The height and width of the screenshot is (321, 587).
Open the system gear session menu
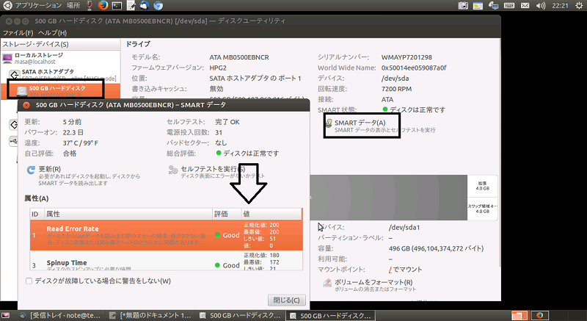579,6
